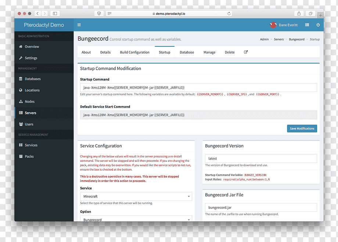338x242 pixels.
Task: Click the Locations globe icon
Action: tap(21, 90)
